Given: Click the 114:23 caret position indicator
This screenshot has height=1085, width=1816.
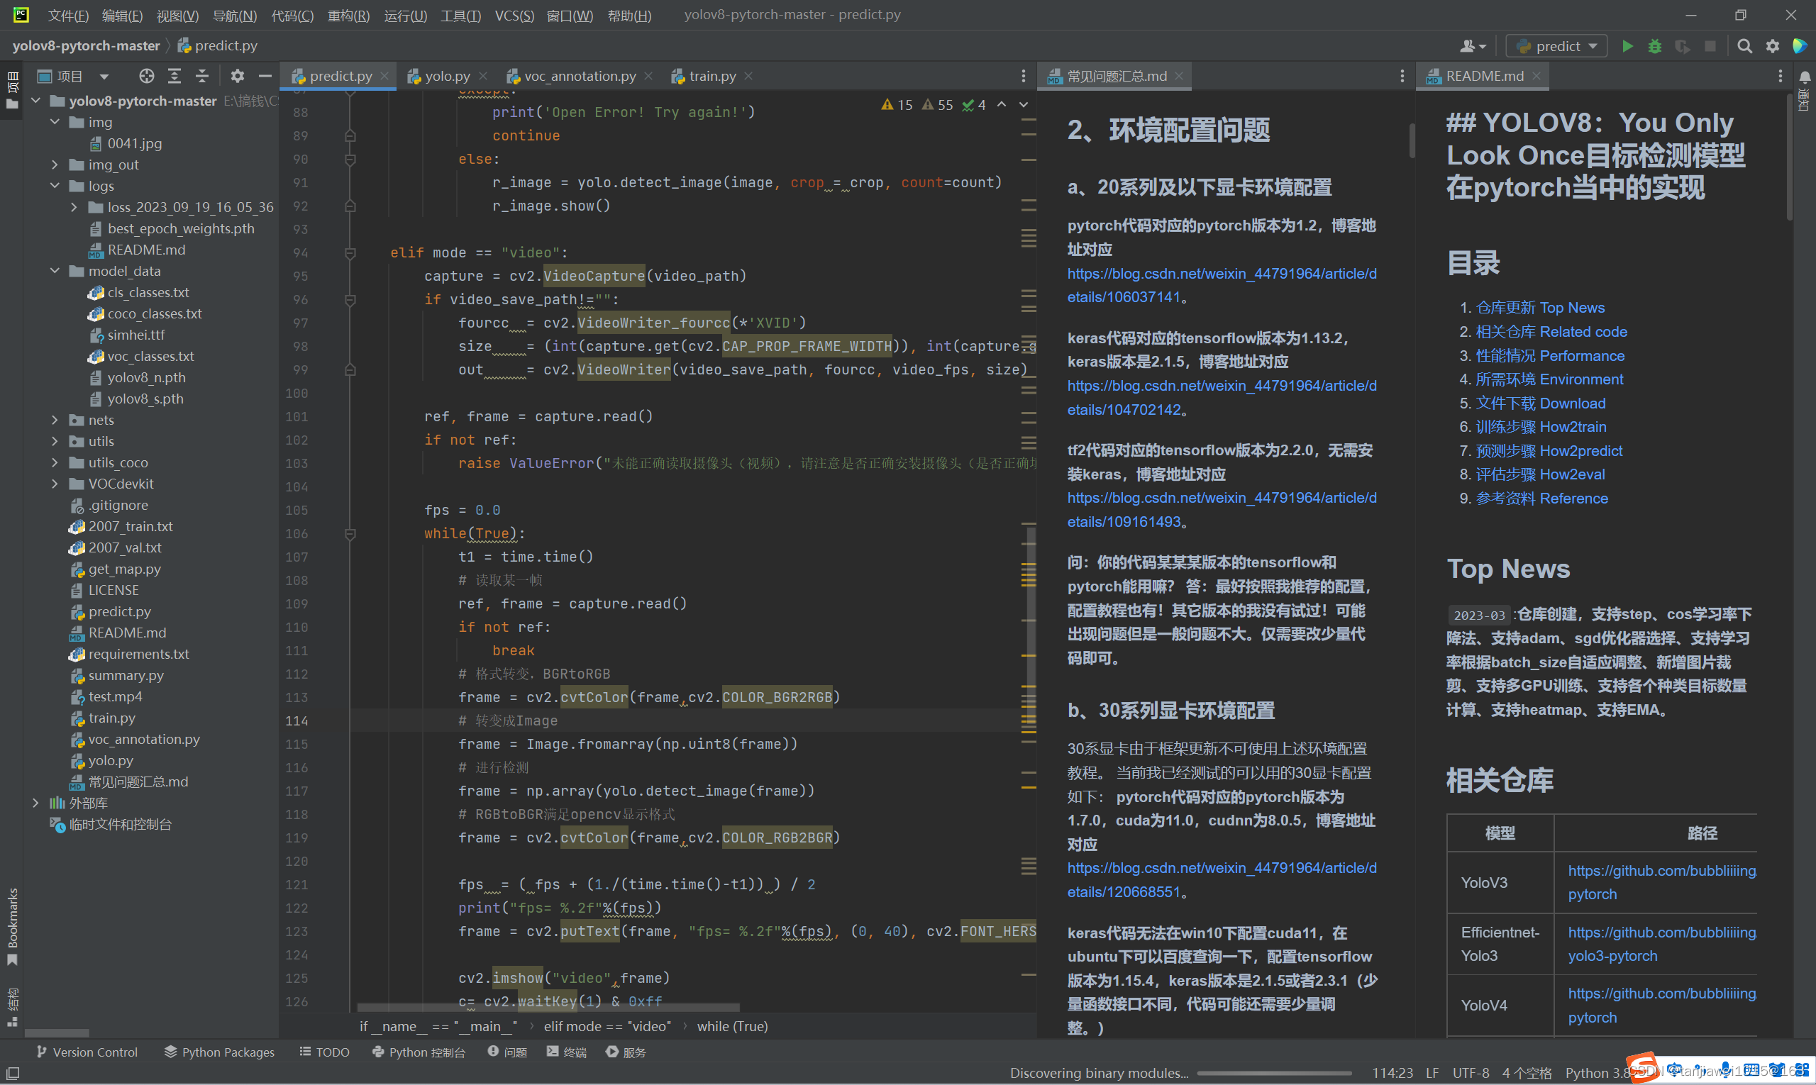Looking at the screenshot, I should tap(1392, 1072).
